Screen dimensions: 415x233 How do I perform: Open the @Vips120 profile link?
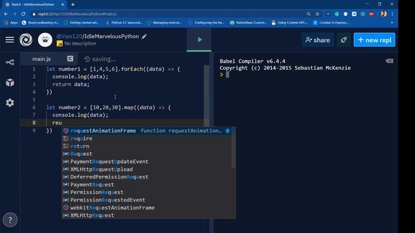(69, 36)
